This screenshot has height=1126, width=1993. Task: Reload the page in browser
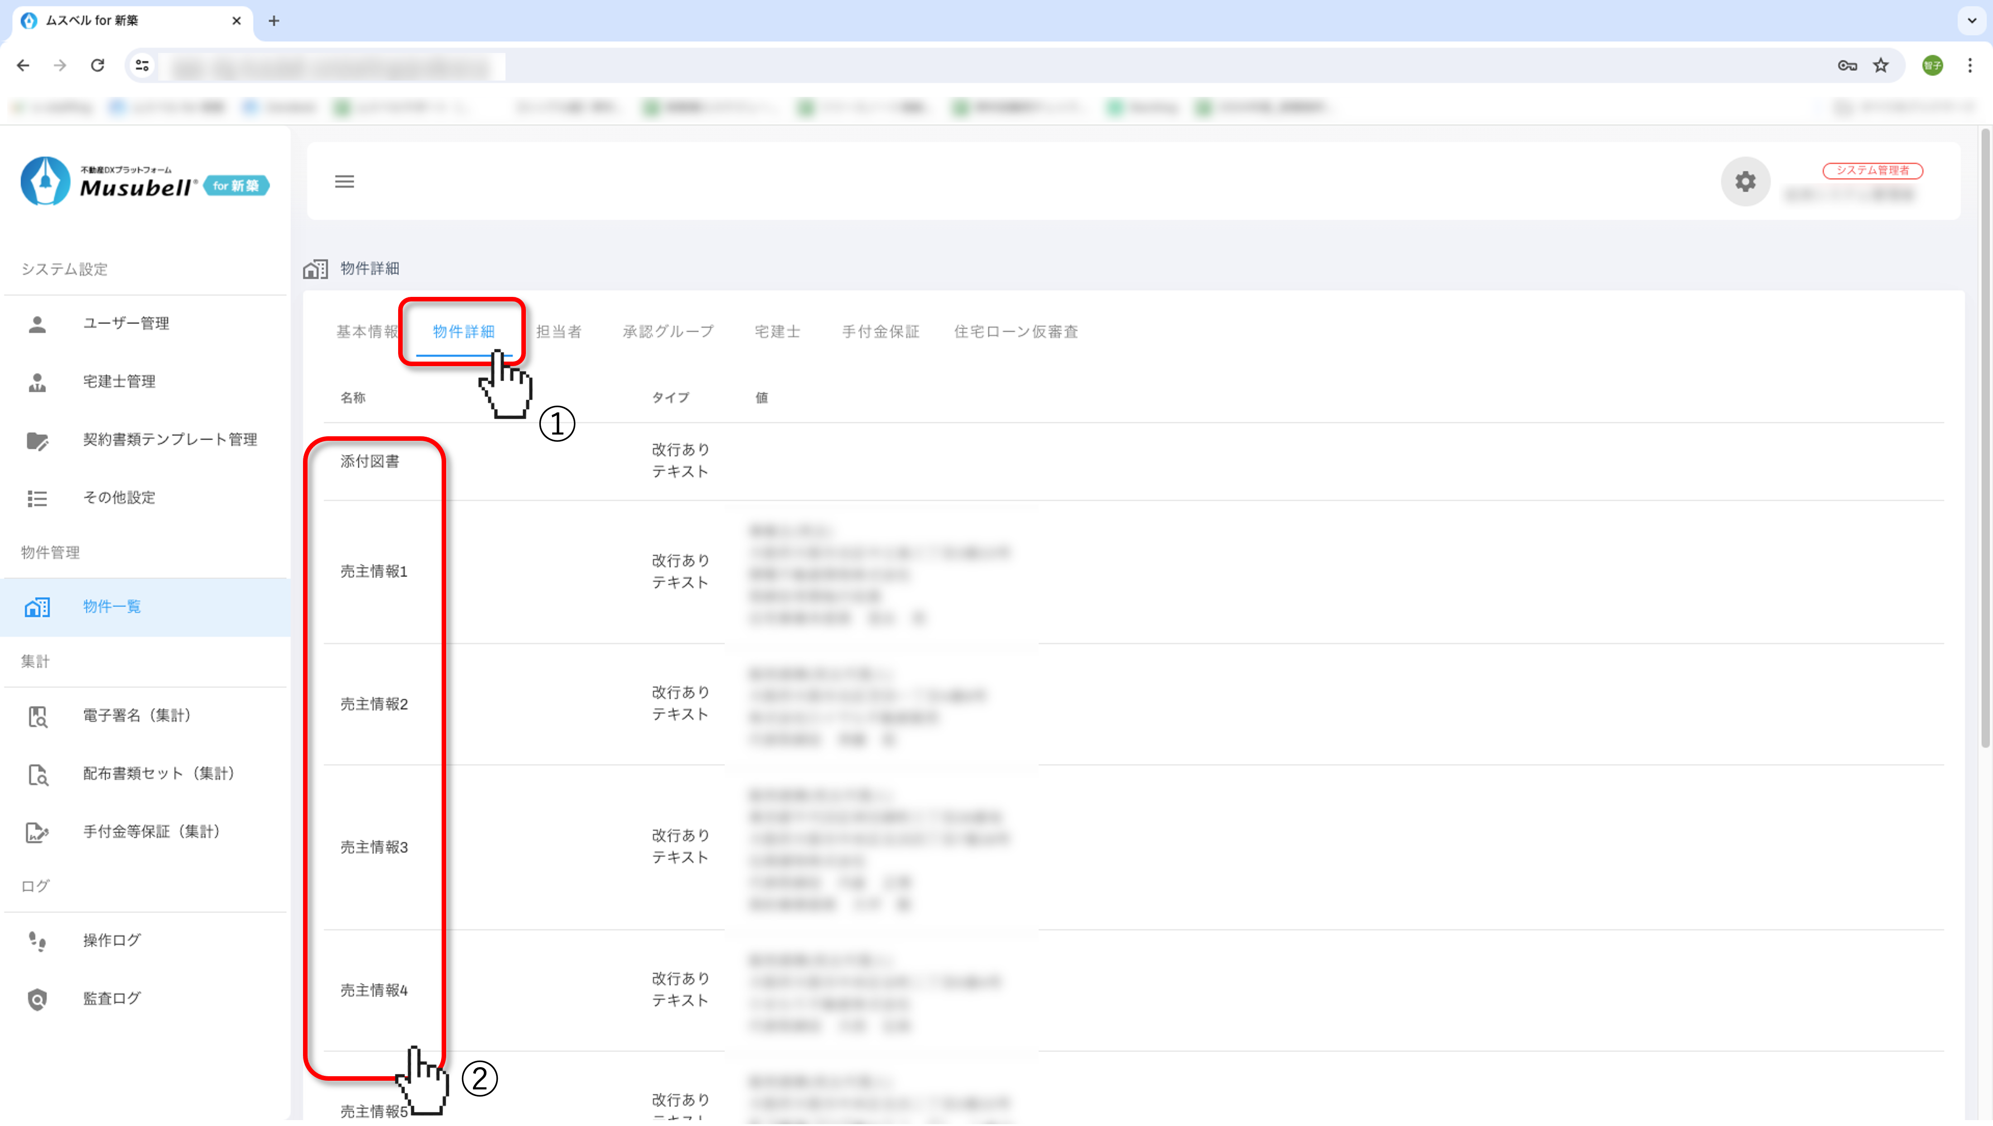pyautogui.click(x=97, y=66)
